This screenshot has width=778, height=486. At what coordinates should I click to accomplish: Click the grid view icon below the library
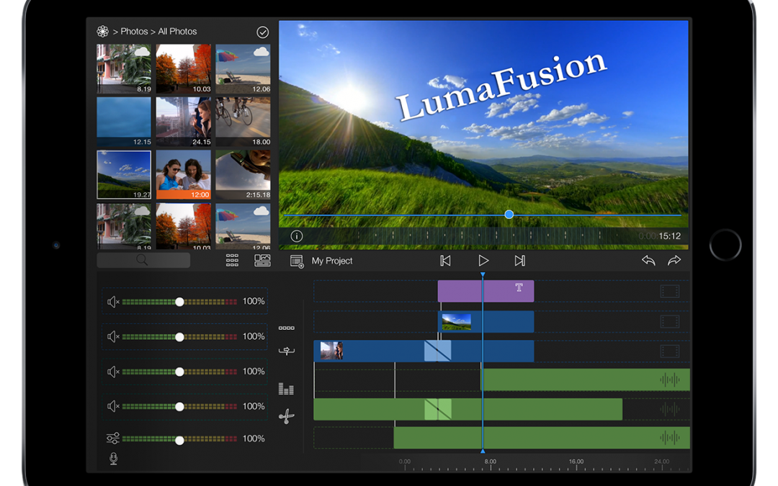pyautogui.click(x=232, y=261)
